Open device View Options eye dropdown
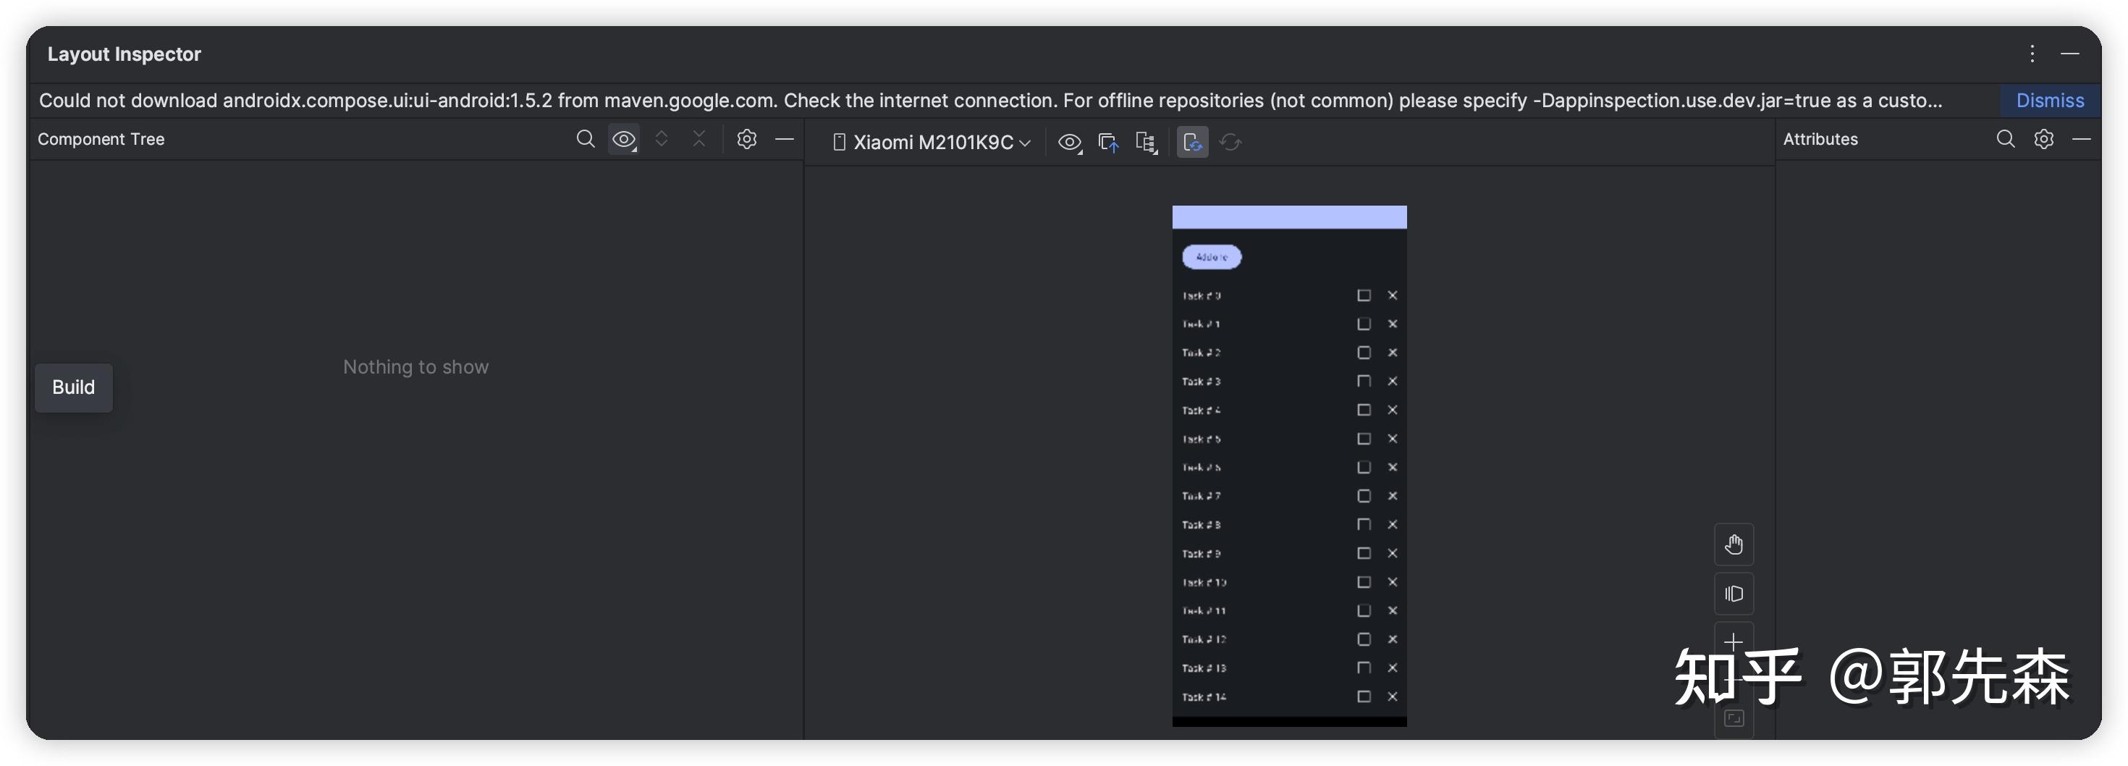The height and width of the screenshot is (766, 2128). click(x=1070, y=142)
